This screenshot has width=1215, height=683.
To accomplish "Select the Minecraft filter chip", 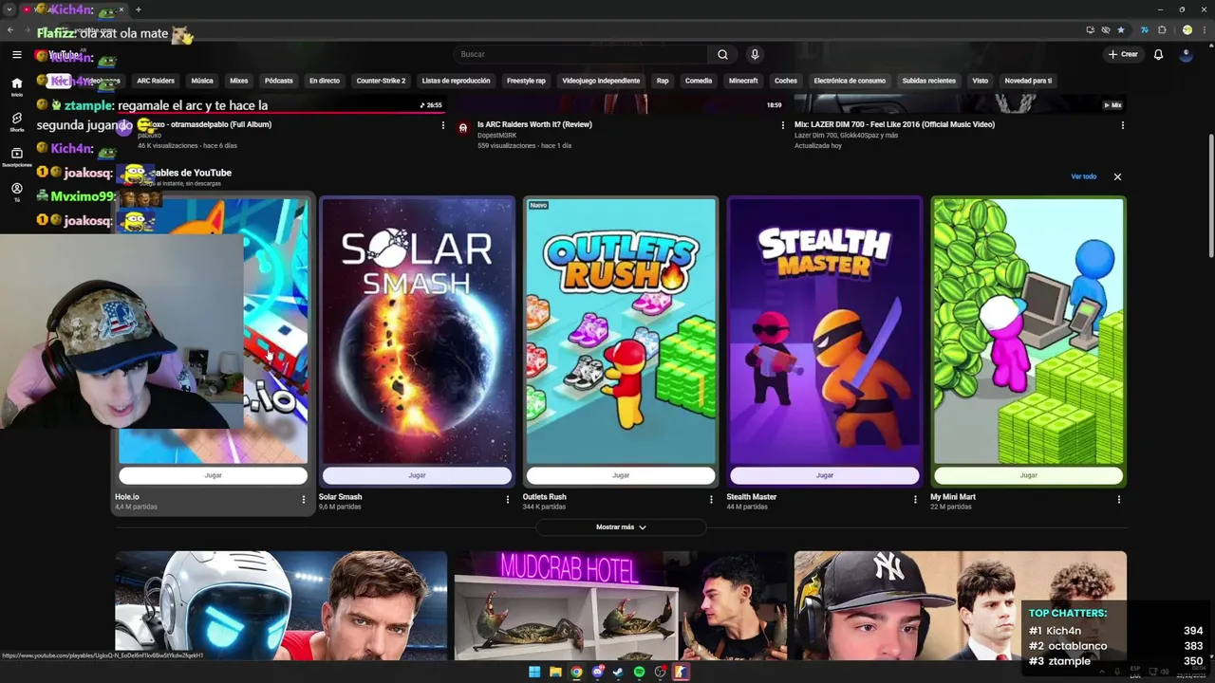I will pos(743,81).
